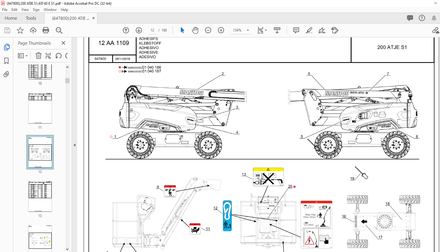Image resolution: width=440 pixels, height=252 pixels.
Task: Go to next page arrow
Action: point(139,30)
